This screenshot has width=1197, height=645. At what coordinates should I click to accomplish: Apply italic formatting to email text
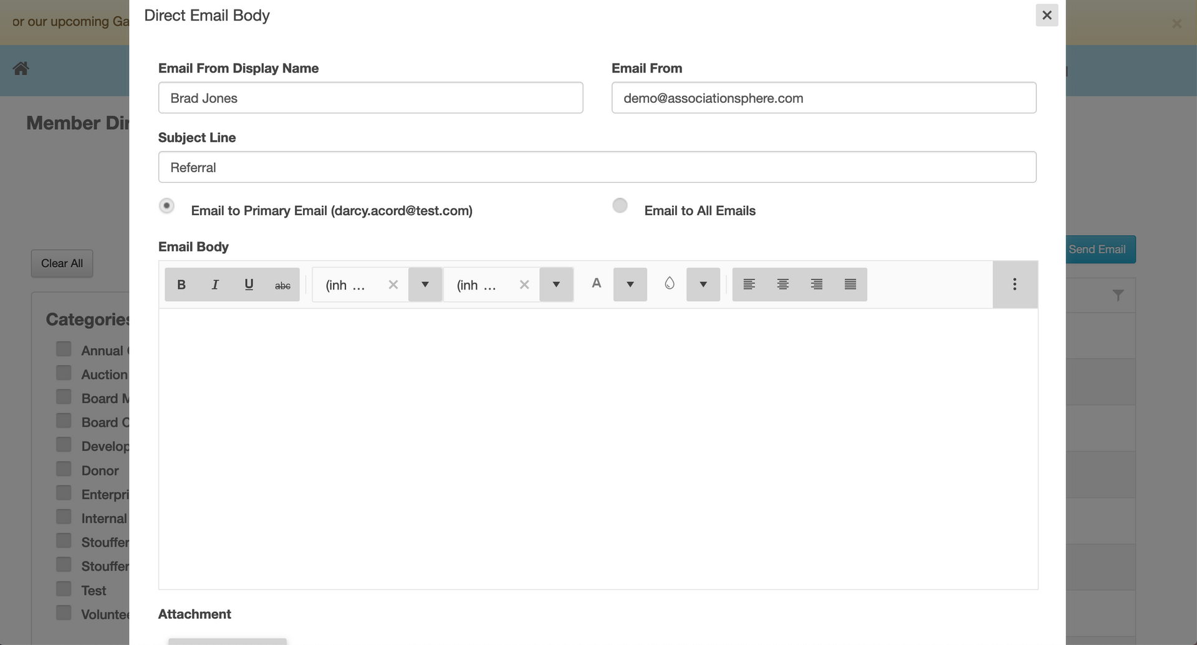215,284
